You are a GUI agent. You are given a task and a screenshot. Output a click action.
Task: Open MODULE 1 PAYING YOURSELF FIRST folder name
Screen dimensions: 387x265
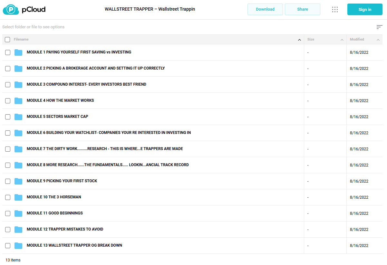point(79,52)
